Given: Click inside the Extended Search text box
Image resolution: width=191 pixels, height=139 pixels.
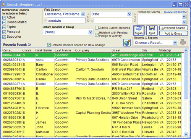Looking at the screenshot, I should tap(160, 19).
